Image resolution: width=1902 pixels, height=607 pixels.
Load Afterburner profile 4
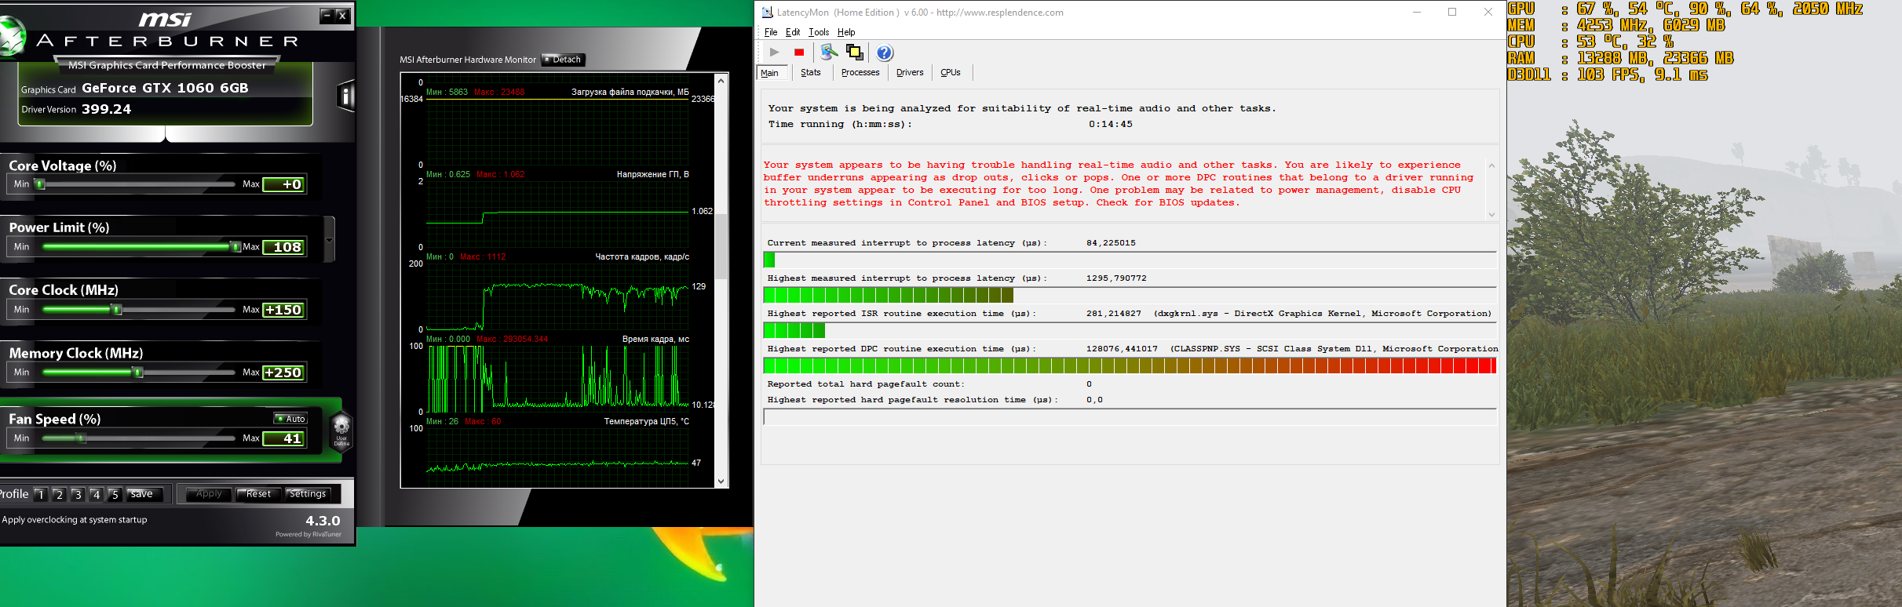[x=96, y=494]
